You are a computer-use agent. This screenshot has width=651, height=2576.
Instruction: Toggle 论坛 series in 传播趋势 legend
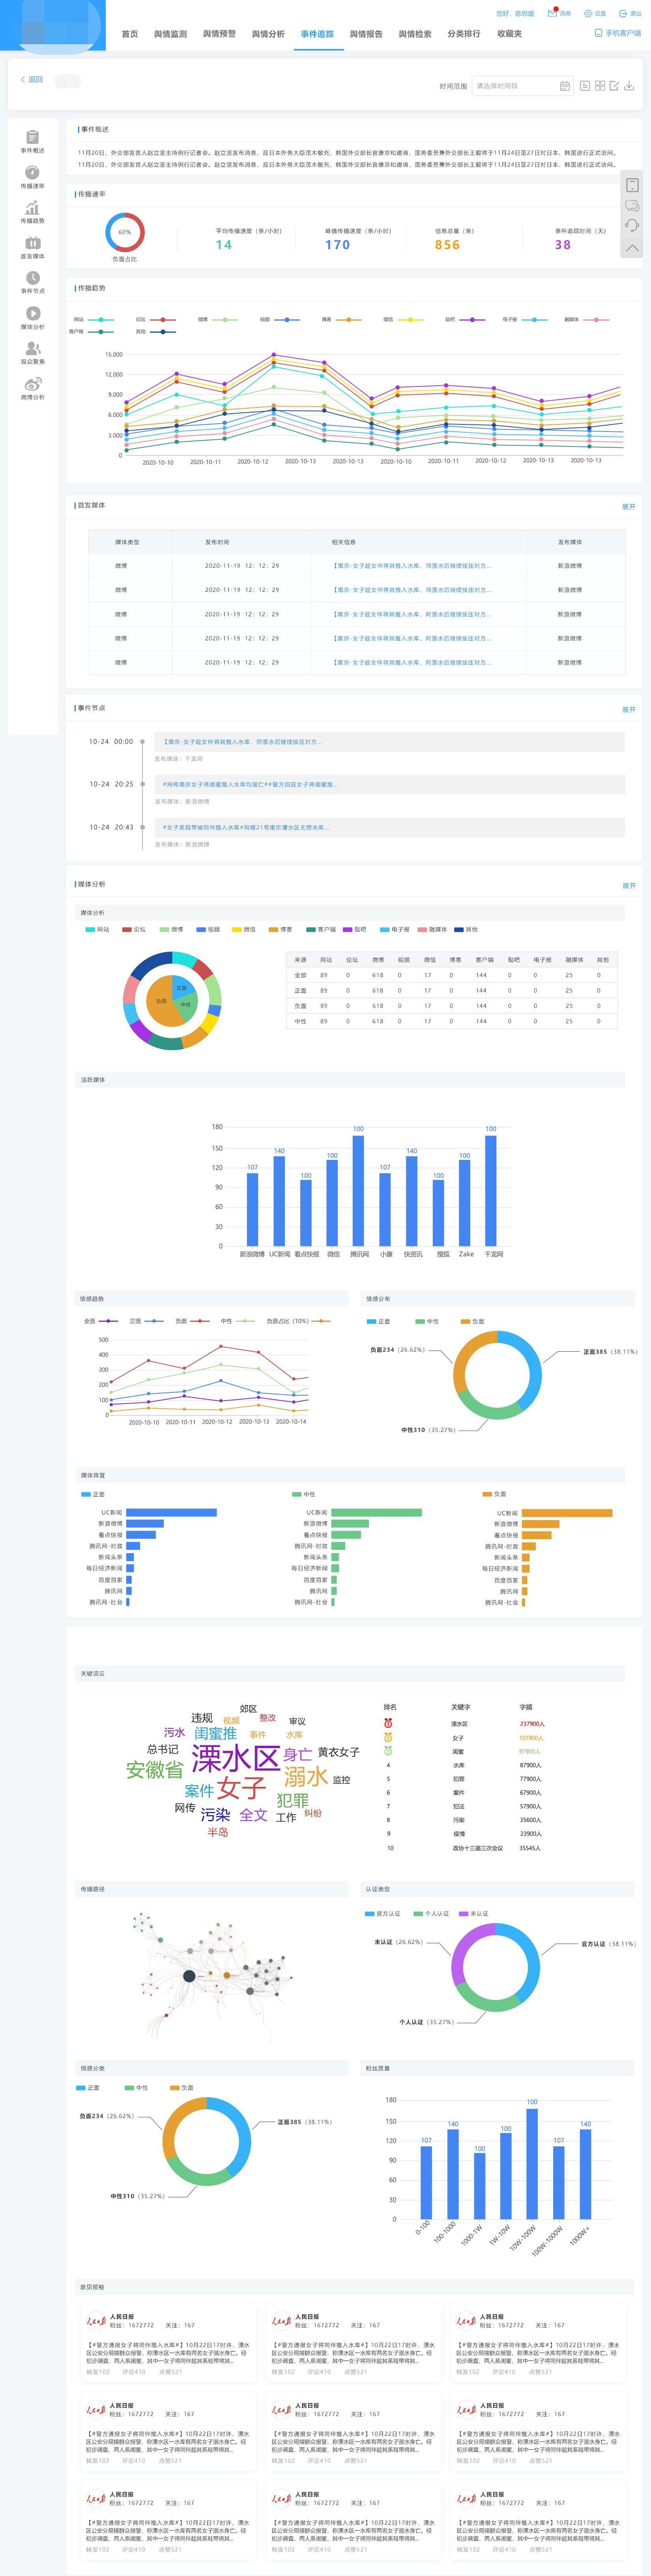click(156, 320)
